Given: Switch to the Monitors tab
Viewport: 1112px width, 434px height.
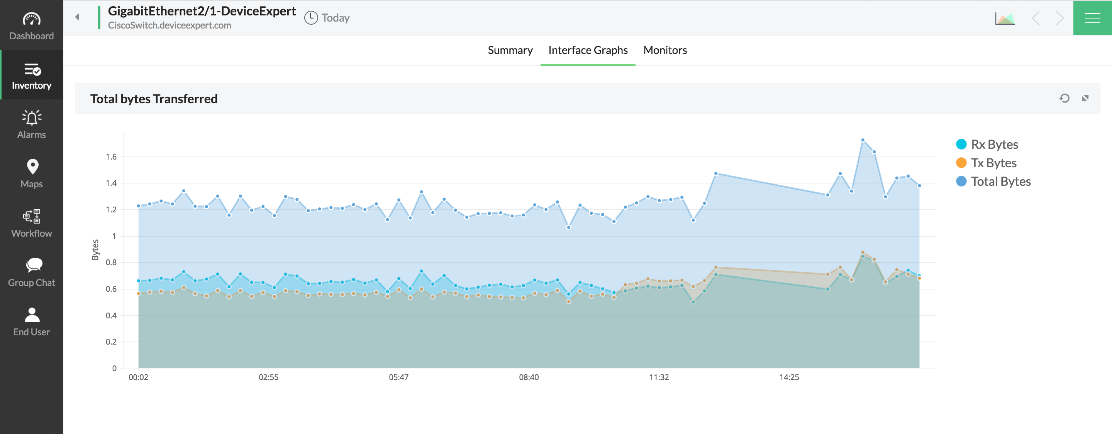Looking at the screenshot, I should 665,50.
